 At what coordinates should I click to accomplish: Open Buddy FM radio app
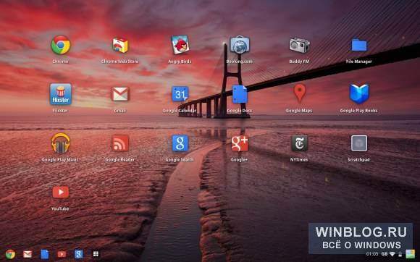tap(300, 45)
